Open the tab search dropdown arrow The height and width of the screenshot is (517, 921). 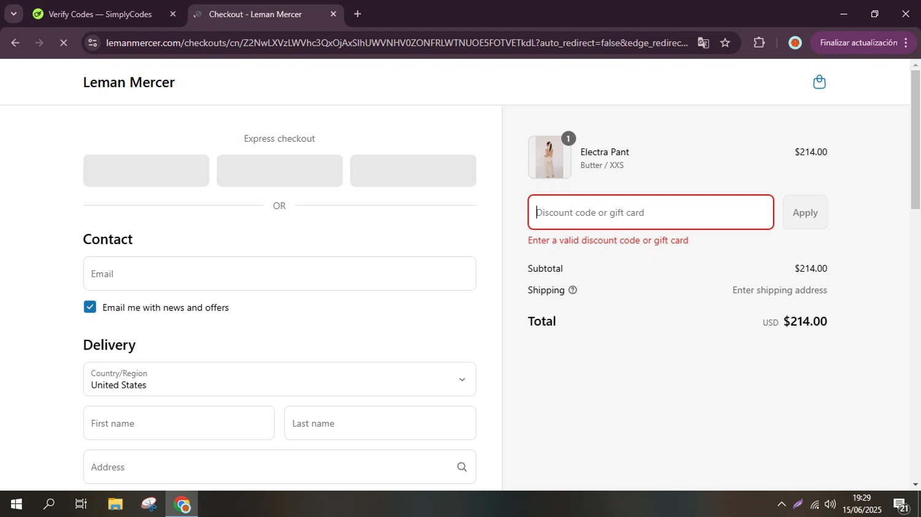point(14,14)
